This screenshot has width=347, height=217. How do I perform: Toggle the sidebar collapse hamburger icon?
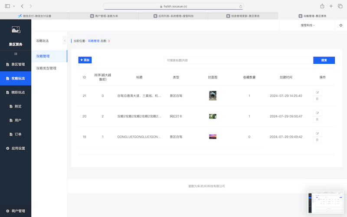pyautogui.click(x=16, y=53)
